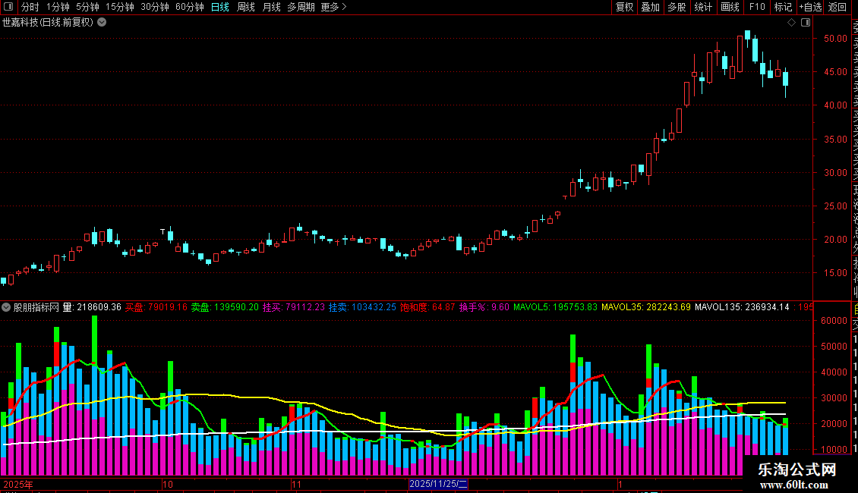Expand the 更多 periods menu

click(333, 7)
